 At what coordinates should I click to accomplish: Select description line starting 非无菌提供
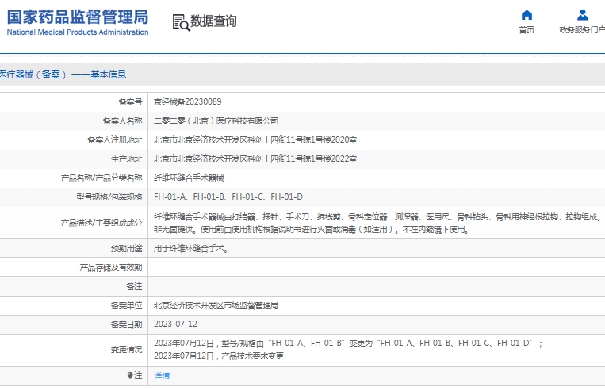pyautogui.click(x=312, y=230)
